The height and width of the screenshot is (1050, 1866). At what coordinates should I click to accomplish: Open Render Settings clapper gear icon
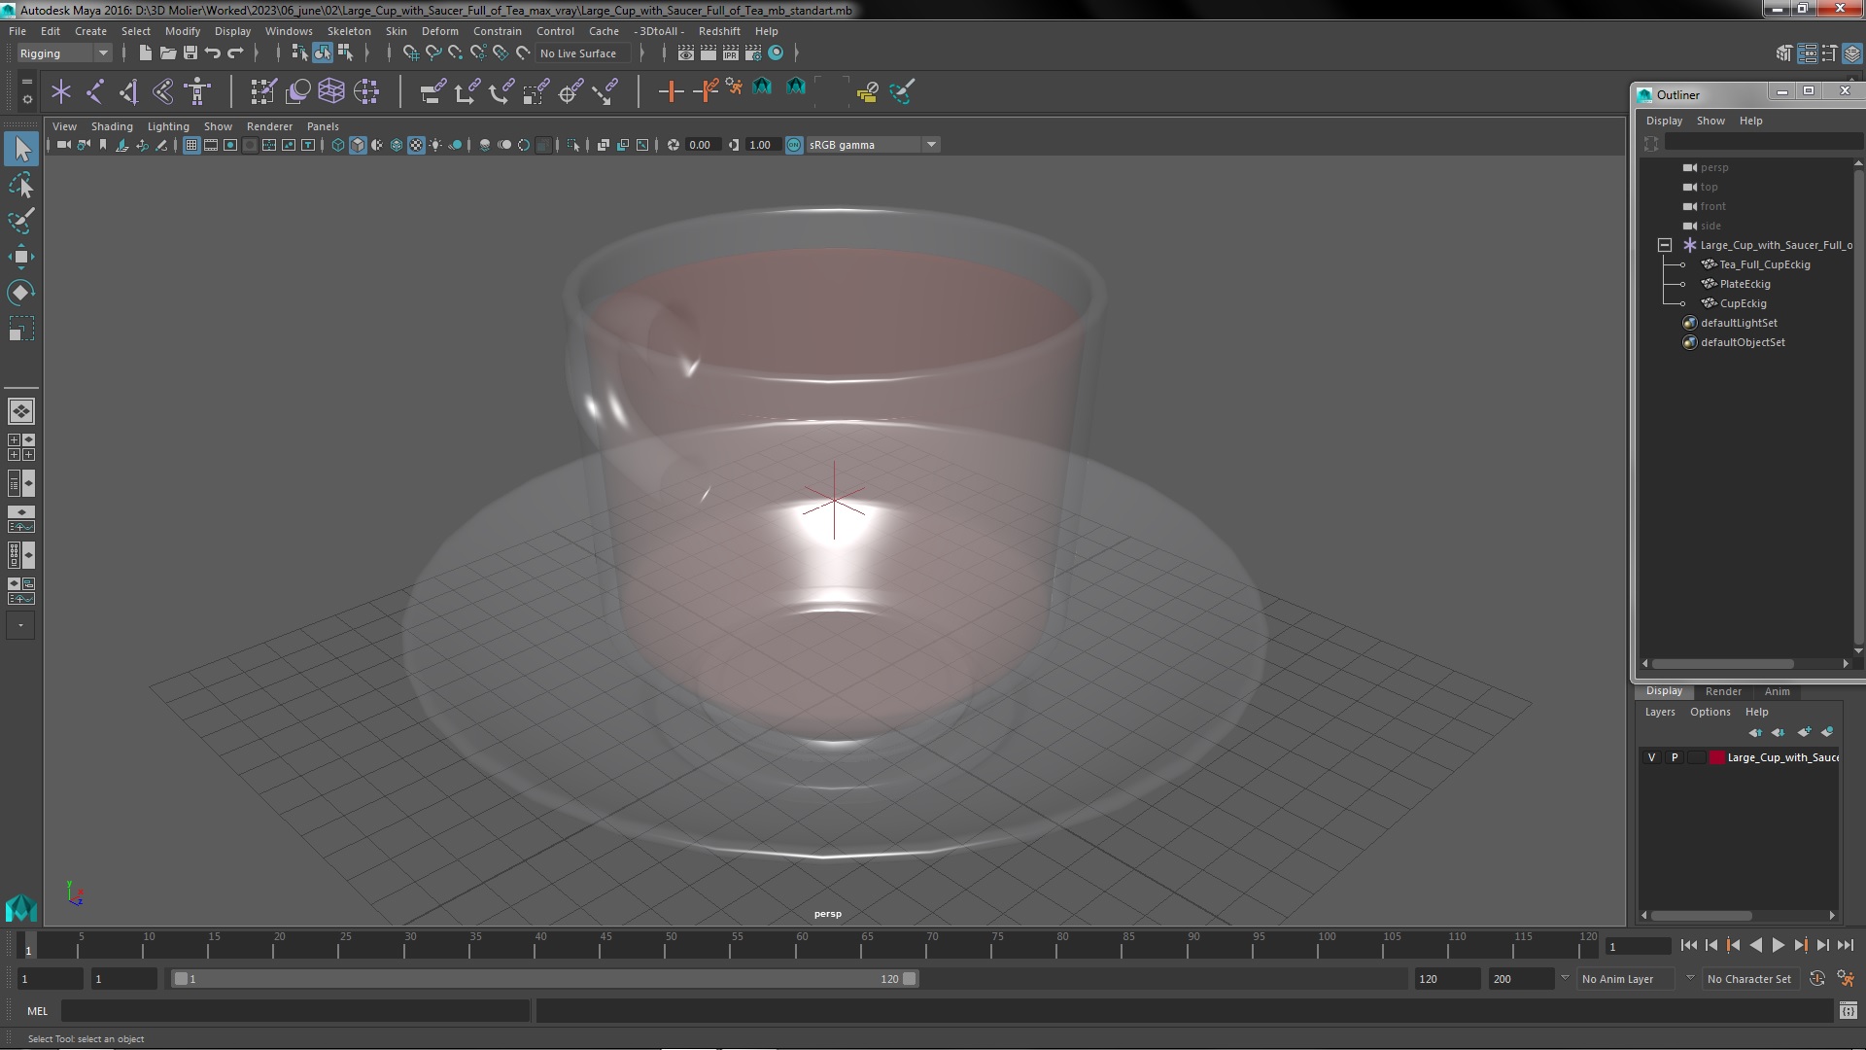pyautogui.click(x=753, y=53)
